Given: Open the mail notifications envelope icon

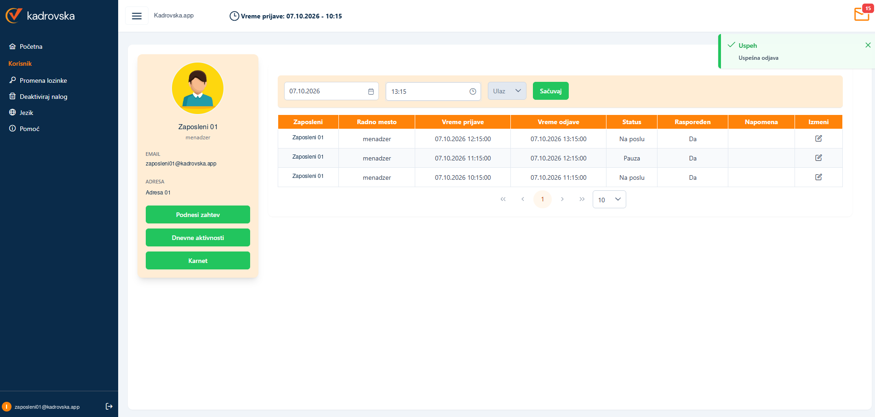Looking at the screenshot, I should point(862,14).
